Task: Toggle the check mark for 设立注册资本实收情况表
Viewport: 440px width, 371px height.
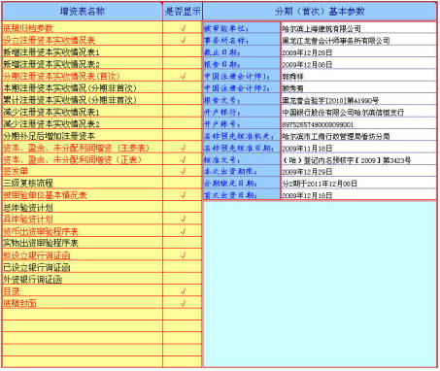Action: coord(183,40)
